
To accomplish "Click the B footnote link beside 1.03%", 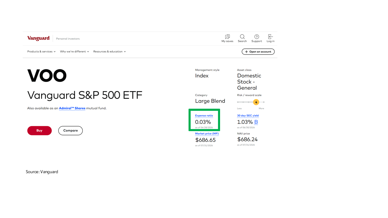I will (x=256, y=122).
